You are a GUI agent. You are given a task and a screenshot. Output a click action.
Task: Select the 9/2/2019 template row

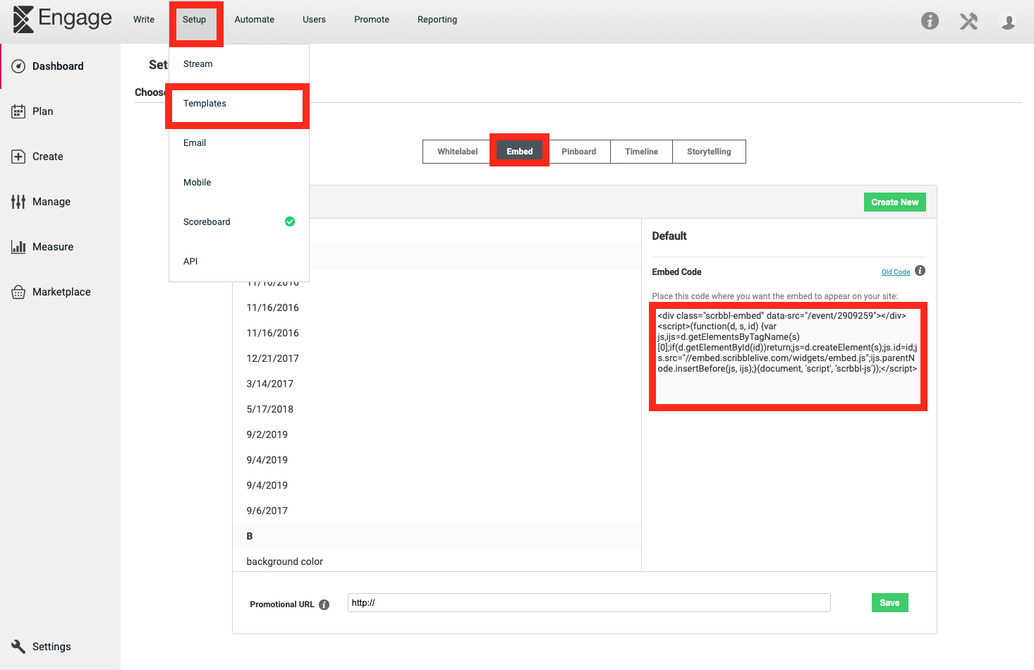[437, 434]
